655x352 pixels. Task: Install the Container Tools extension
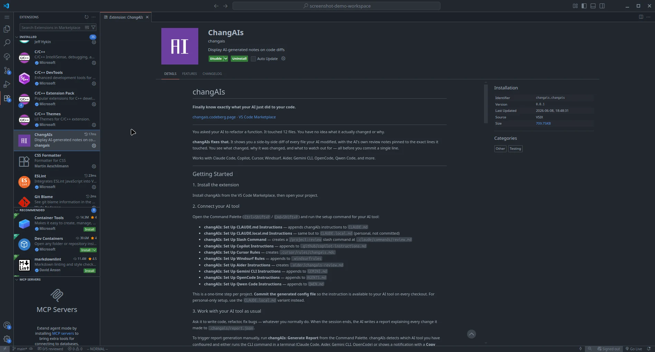click(x=89, y=229)
